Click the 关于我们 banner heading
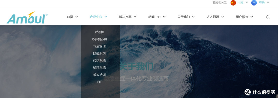278x98 pixels. click(136, 66)
